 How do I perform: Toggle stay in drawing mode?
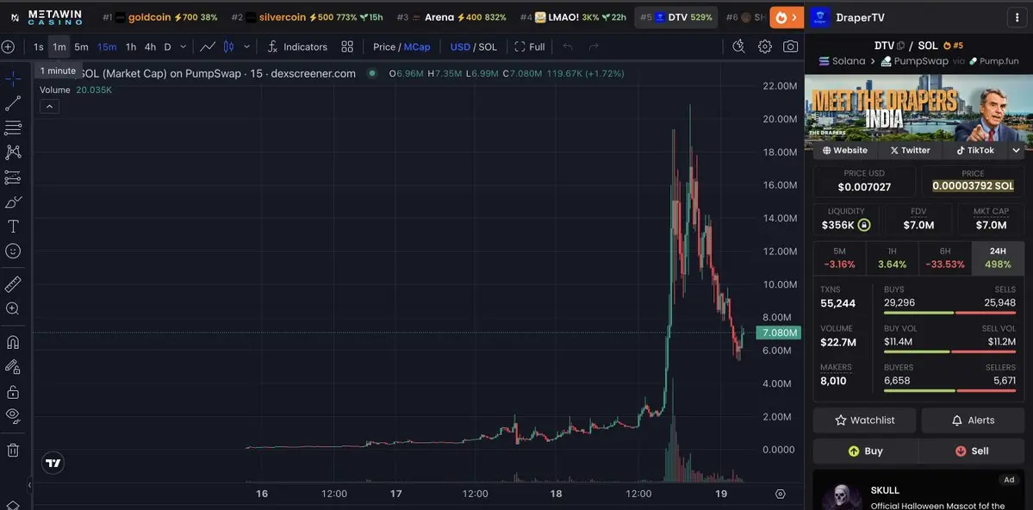pos(13,366)
